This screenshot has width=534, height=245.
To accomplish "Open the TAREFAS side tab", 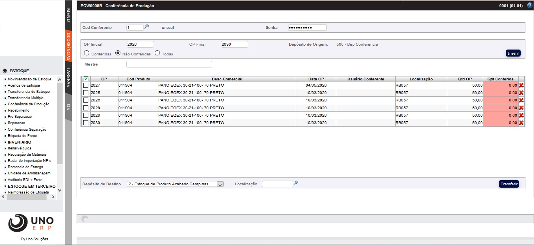I will pyautogui.click(x=68, y=76).
